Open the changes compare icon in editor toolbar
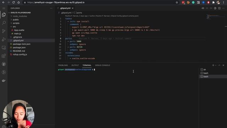The image size is (227, 128). point(203,8)
